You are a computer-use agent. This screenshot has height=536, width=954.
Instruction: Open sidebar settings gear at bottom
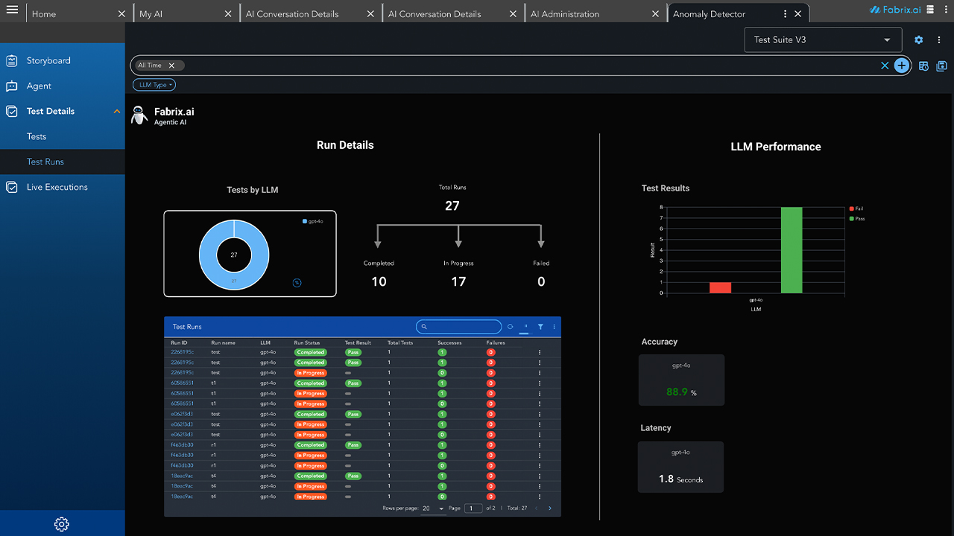tap(62, 524)
